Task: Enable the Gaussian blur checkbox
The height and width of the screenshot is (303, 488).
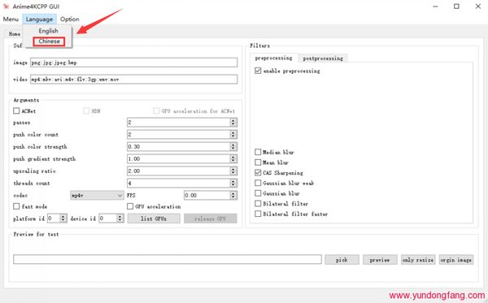Action: [x=258, y=193]
